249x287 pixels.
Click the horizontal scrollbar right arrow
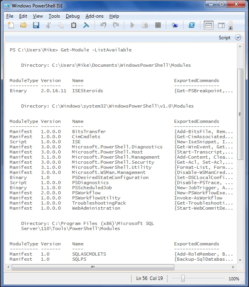(233, 267)
